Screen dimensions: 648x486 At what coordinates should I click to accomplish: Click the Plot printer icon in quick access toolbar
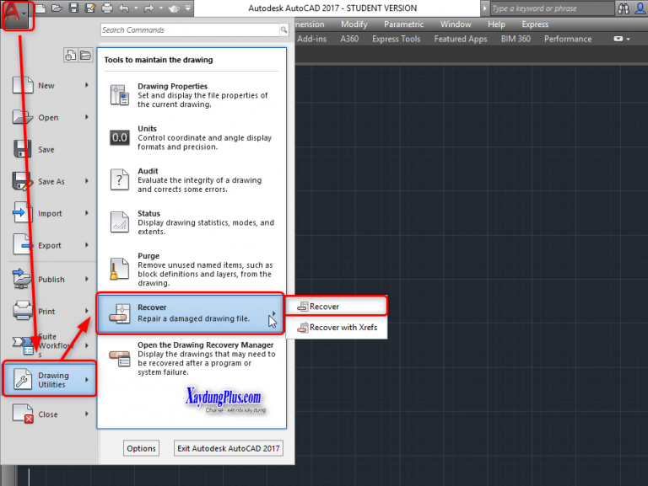pos(107,8)
